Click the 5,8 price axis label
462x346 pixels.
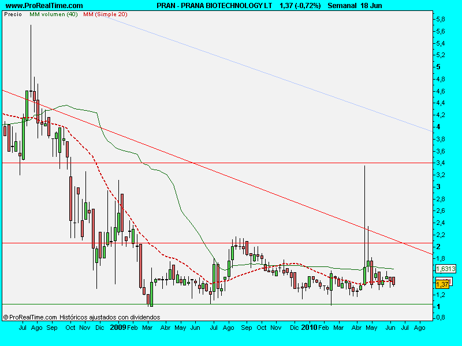click(x=441, y=20)
